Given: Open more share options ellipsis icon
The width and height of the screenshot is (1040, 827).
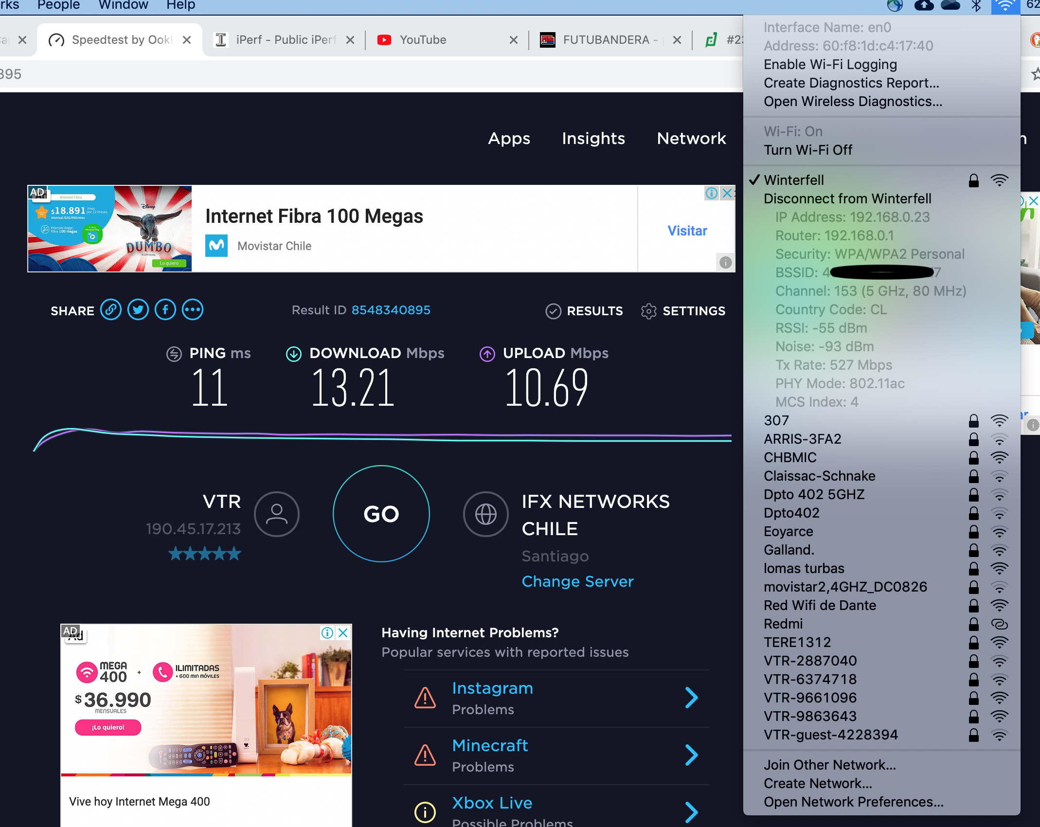Looking at the screenshot, I should [x=193, y=310].
